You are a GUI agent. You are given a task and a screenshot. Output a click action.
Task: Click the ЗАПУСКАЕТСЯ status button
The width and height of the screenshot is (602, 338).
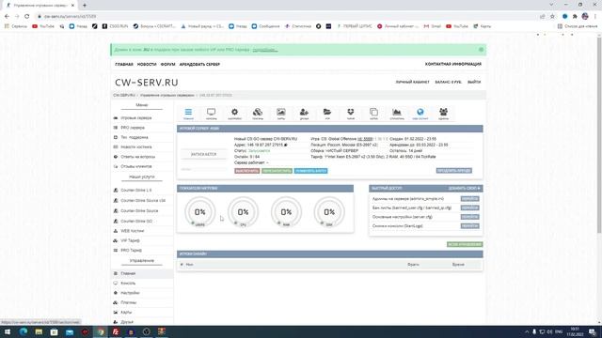coord(204,154)
